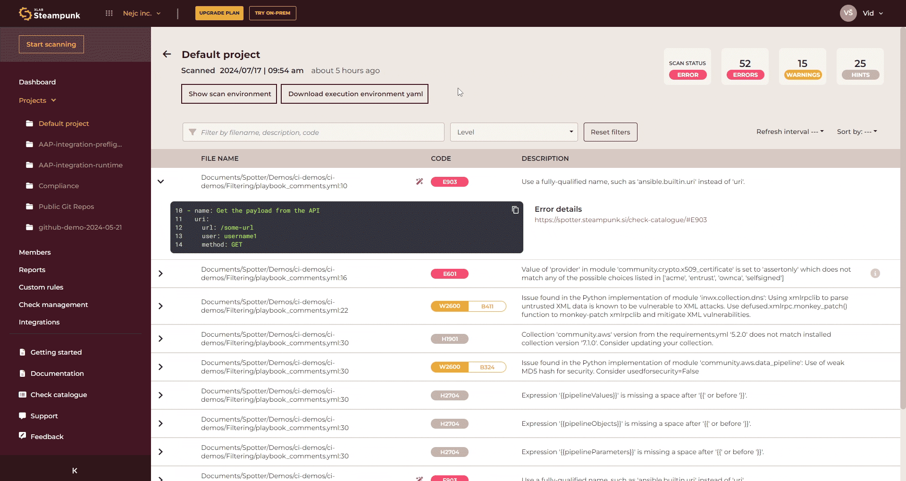Click the Reset filters button

(x=610, y=132)
